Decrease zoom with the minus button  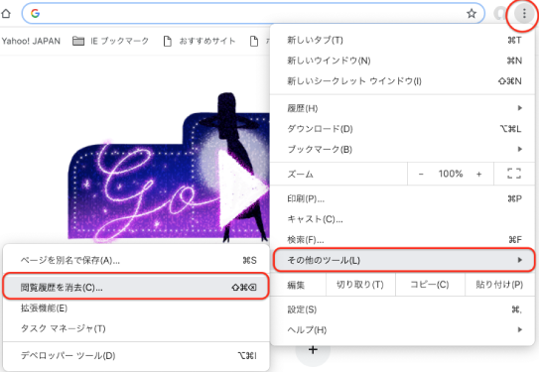point(421,174)
